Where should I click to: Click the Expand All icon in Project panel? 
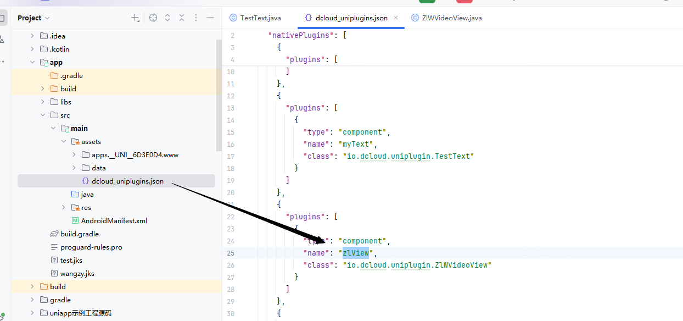coord(167,18)
